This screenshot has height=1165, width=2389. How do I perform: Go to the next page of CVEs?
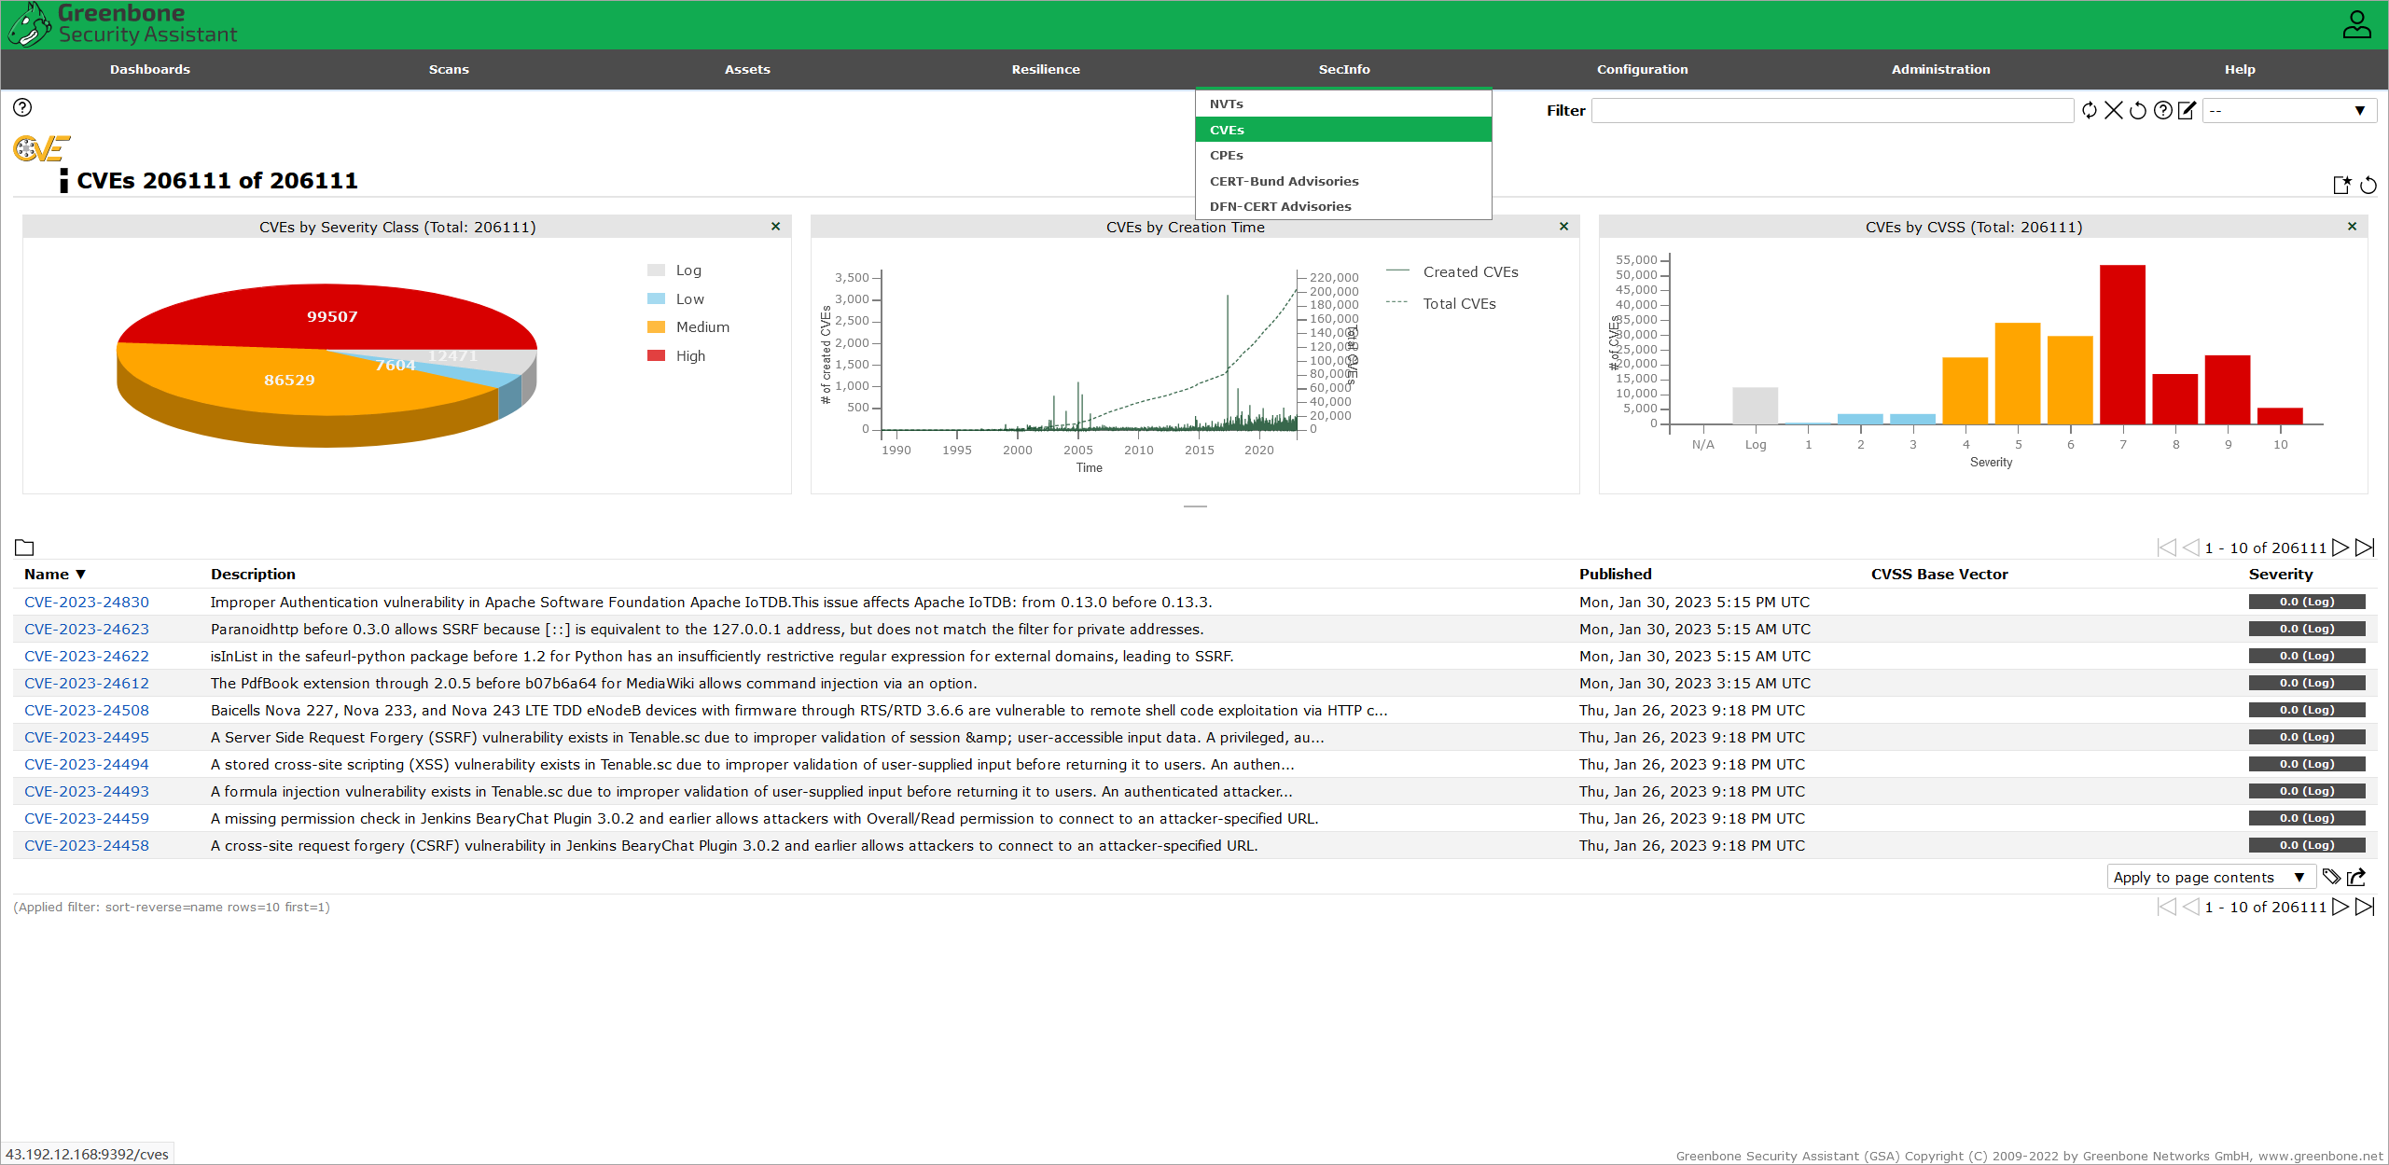[x=2342, y=548]
